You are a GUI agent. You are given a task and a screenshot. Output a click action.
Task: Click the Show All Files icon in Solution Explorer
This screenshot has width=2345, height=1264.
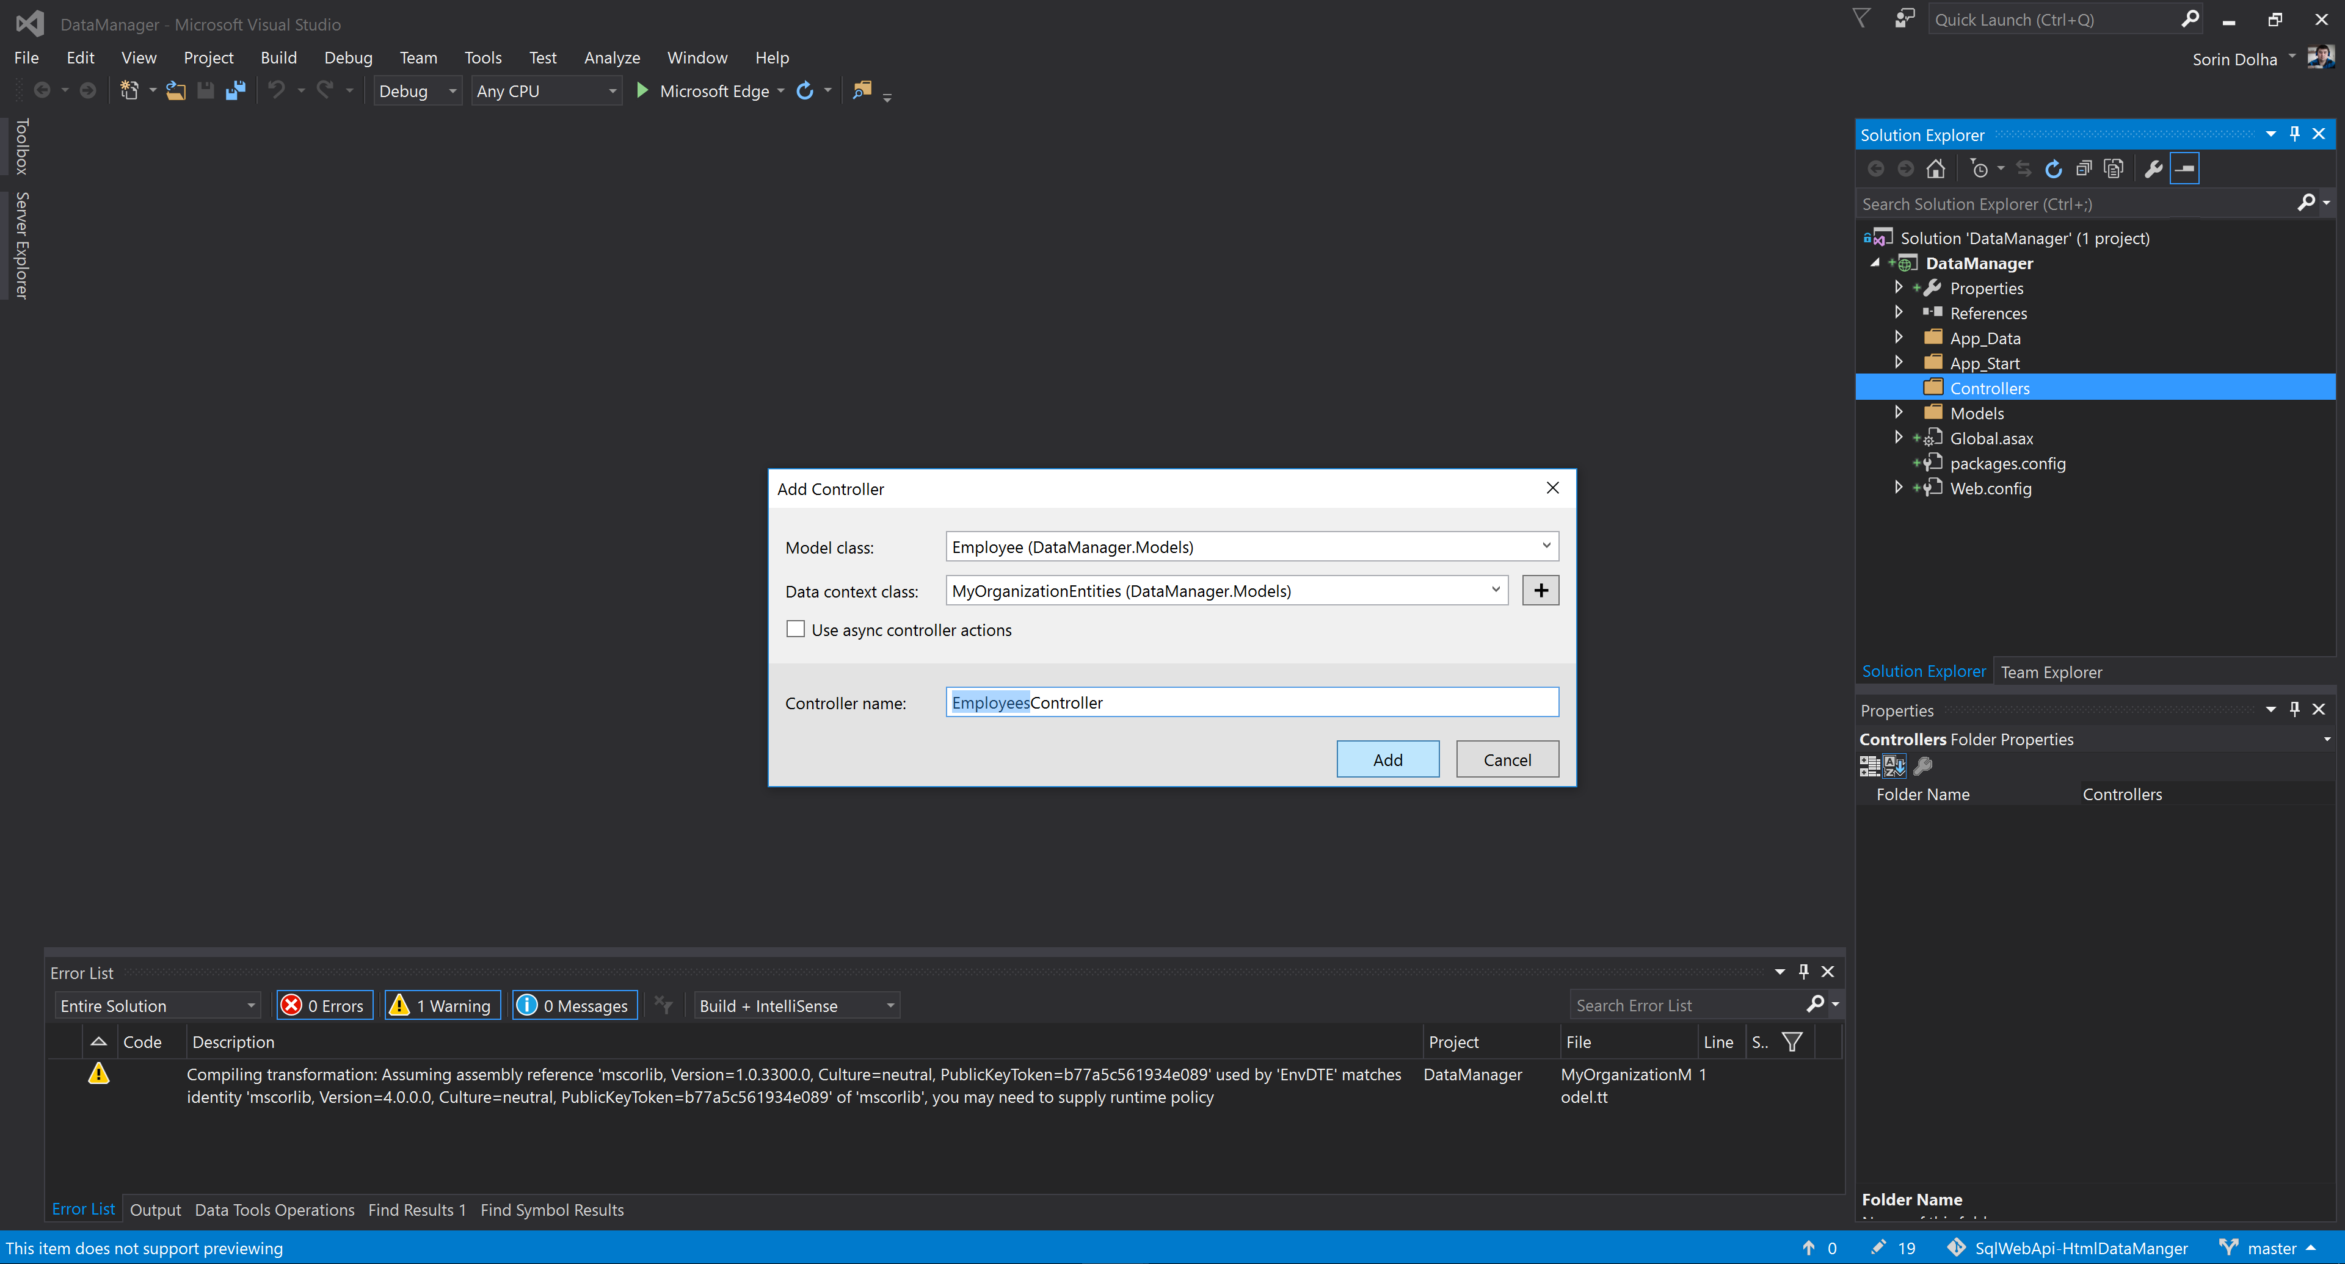tap(2114, 169)
